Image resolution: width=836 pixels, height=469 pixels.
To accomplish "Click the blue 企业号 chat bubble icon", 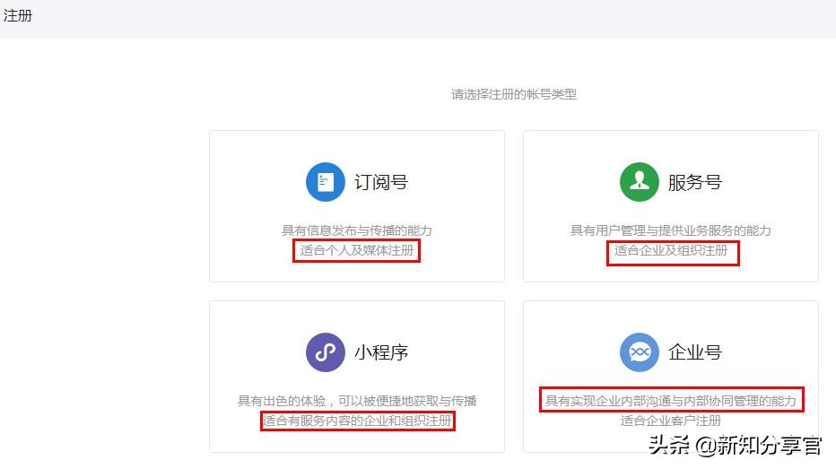I will [640, 352].
